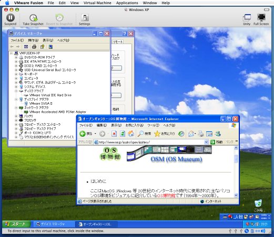The image size is (274, 237).
Task: Click the print icon in Device Manager toolbar
Action: [34, 47]
